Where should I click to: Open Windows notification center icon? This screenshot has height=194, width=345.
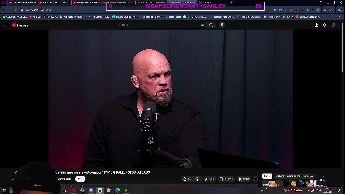tap(338, 190)
